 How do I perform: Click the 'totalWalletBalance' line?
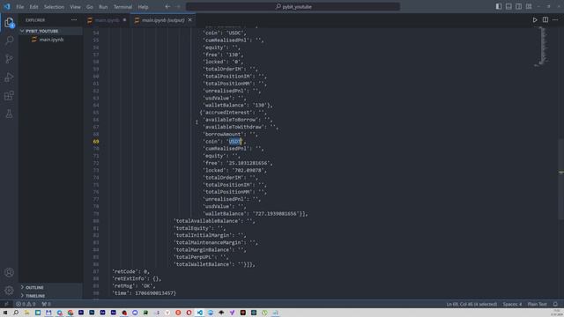pyautogui.click(x=214, y=264)
